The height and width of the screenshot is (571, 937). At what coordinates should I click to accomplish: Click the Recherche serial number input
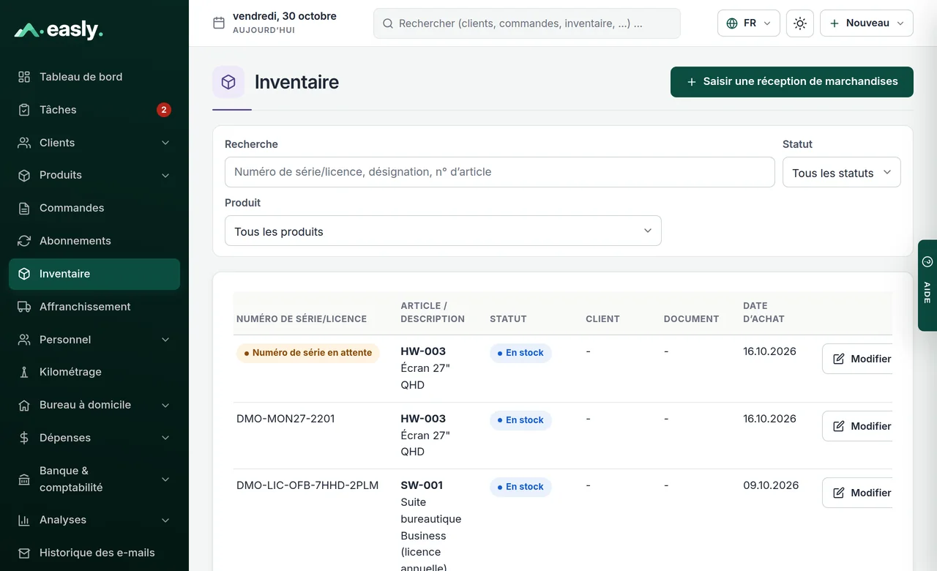coord(500,172)
